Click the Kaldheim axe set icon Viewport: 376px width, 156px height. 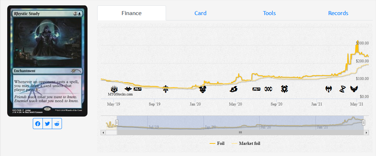point(329,89)
